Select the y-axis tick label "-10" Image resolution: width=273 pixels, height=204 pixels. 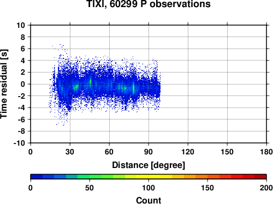click(x=20, y=143)
